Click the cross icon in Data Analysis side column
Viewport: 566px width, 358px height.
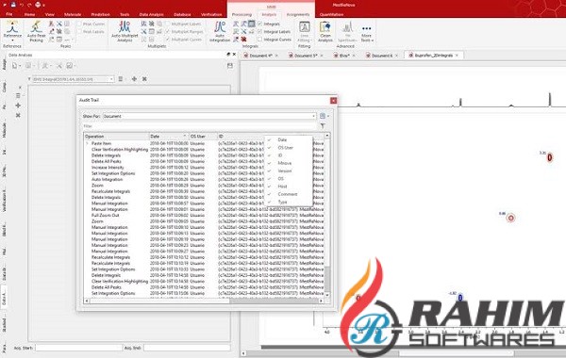pyautogui.click(x=18, y=106)
